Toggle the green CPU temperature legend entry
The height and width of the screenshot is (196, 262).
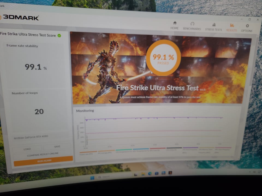[124, 151]
